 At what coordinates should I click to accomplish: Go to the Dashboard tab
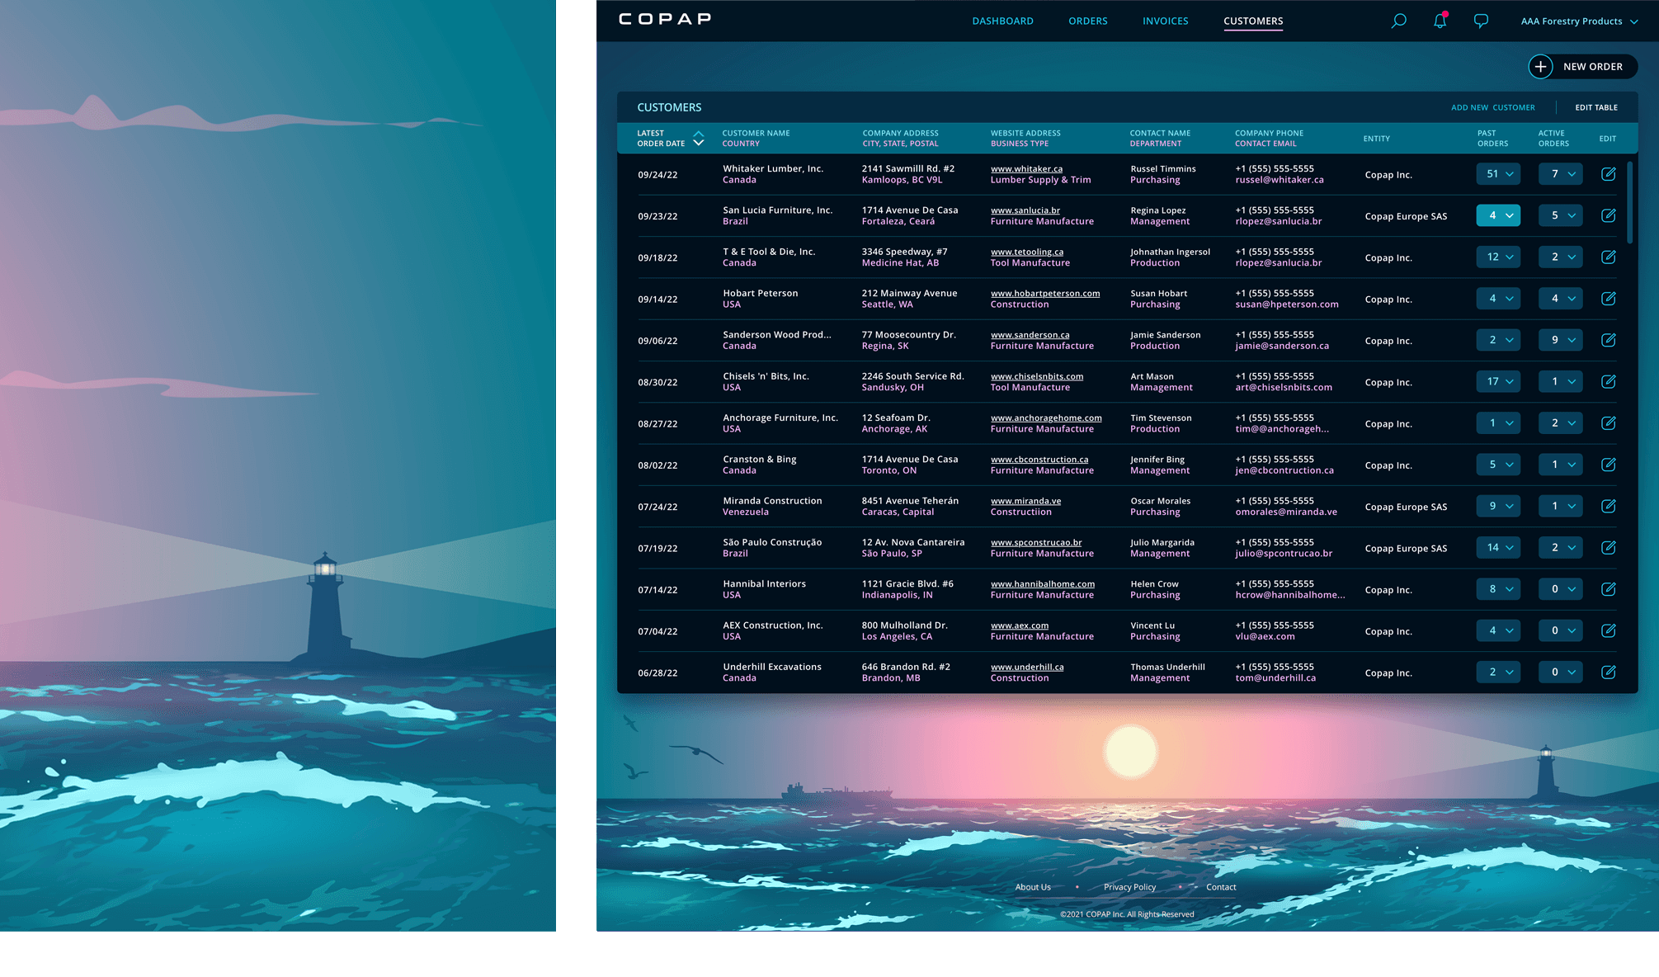point(1002,21)
